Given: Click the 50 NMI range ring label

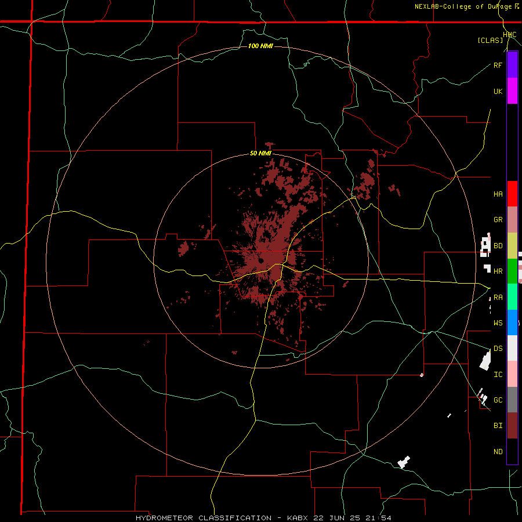Looking at the screenshot, I should (260, 154).
